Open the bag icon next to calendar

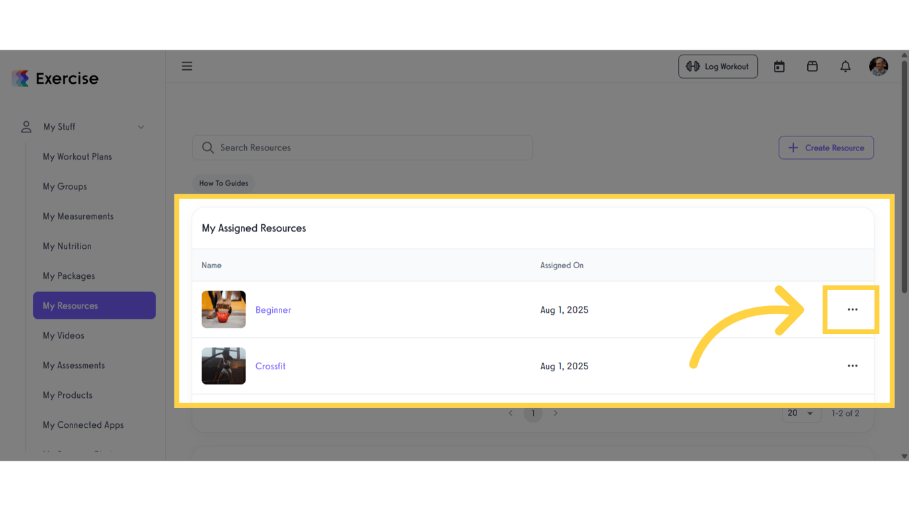click(x=812, y=66)
